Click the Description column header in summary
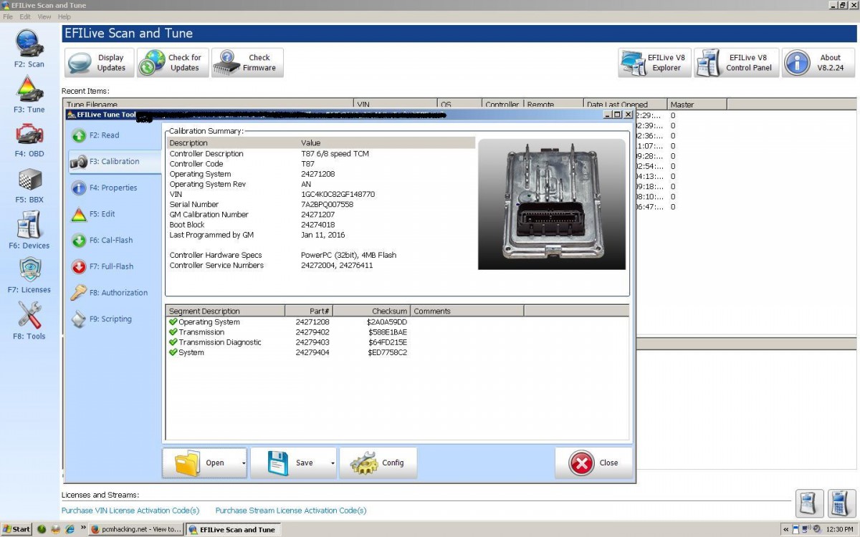The height and width of the screenshot is (537, 860). pos(233,142)
